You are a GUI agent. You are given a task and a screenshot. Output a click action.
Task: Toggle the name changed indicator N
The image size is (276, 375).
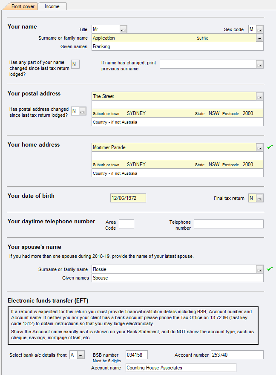tap(75, 63)
